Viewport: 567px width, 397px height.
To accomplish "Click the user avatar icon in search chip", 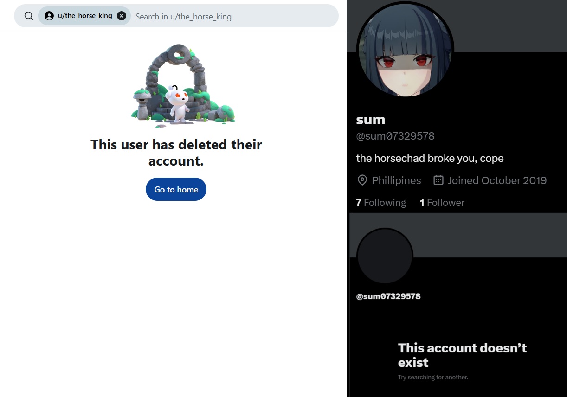I will tap(49, 16).
